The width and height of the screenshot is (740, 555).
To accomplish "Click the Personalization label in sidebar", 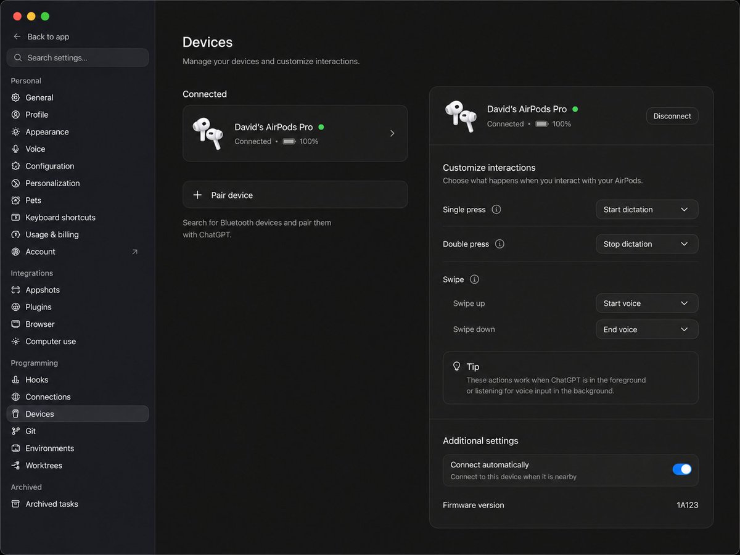I will tap(52, 183).
